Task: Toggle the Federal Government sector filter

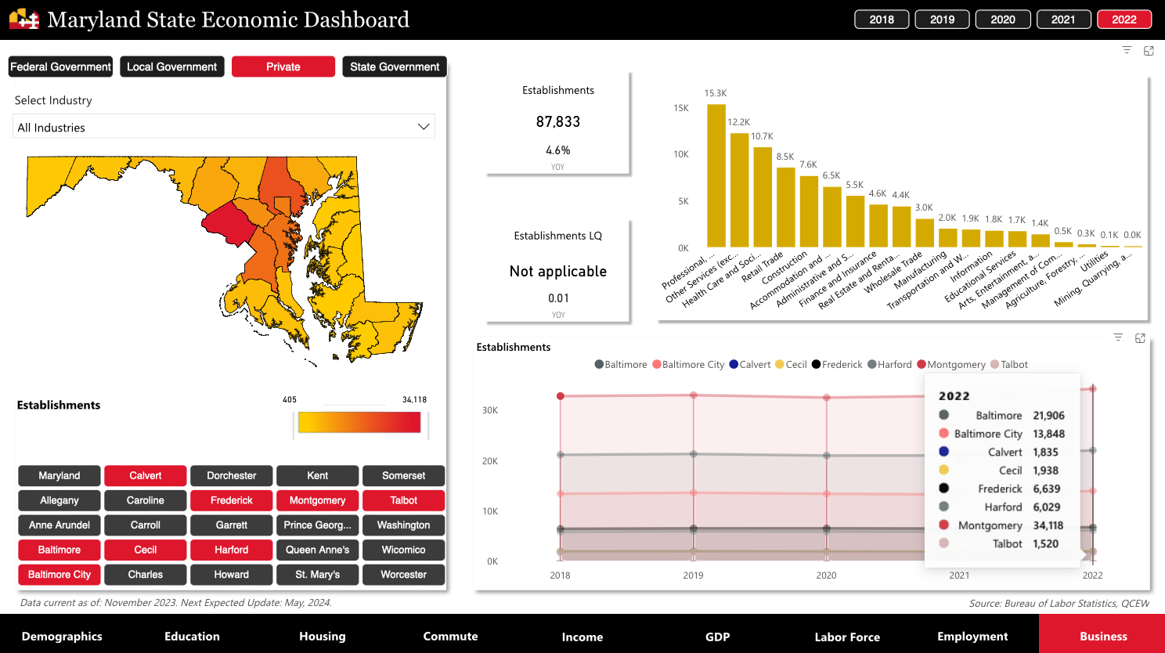Action: coord(60,67)
